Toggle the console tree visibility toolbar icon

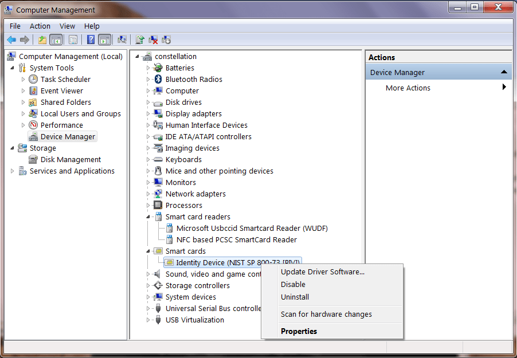pos(55,39)
